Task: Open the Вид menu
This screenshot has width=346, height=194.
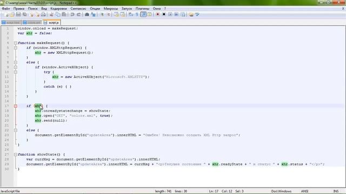Action: click(44, 9)
